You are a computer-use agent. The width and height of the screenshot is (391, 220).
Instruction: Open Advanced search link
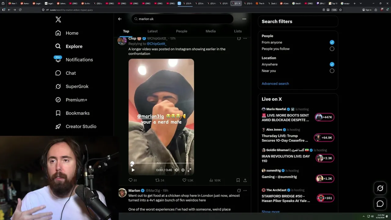click(x=275, y=83)
